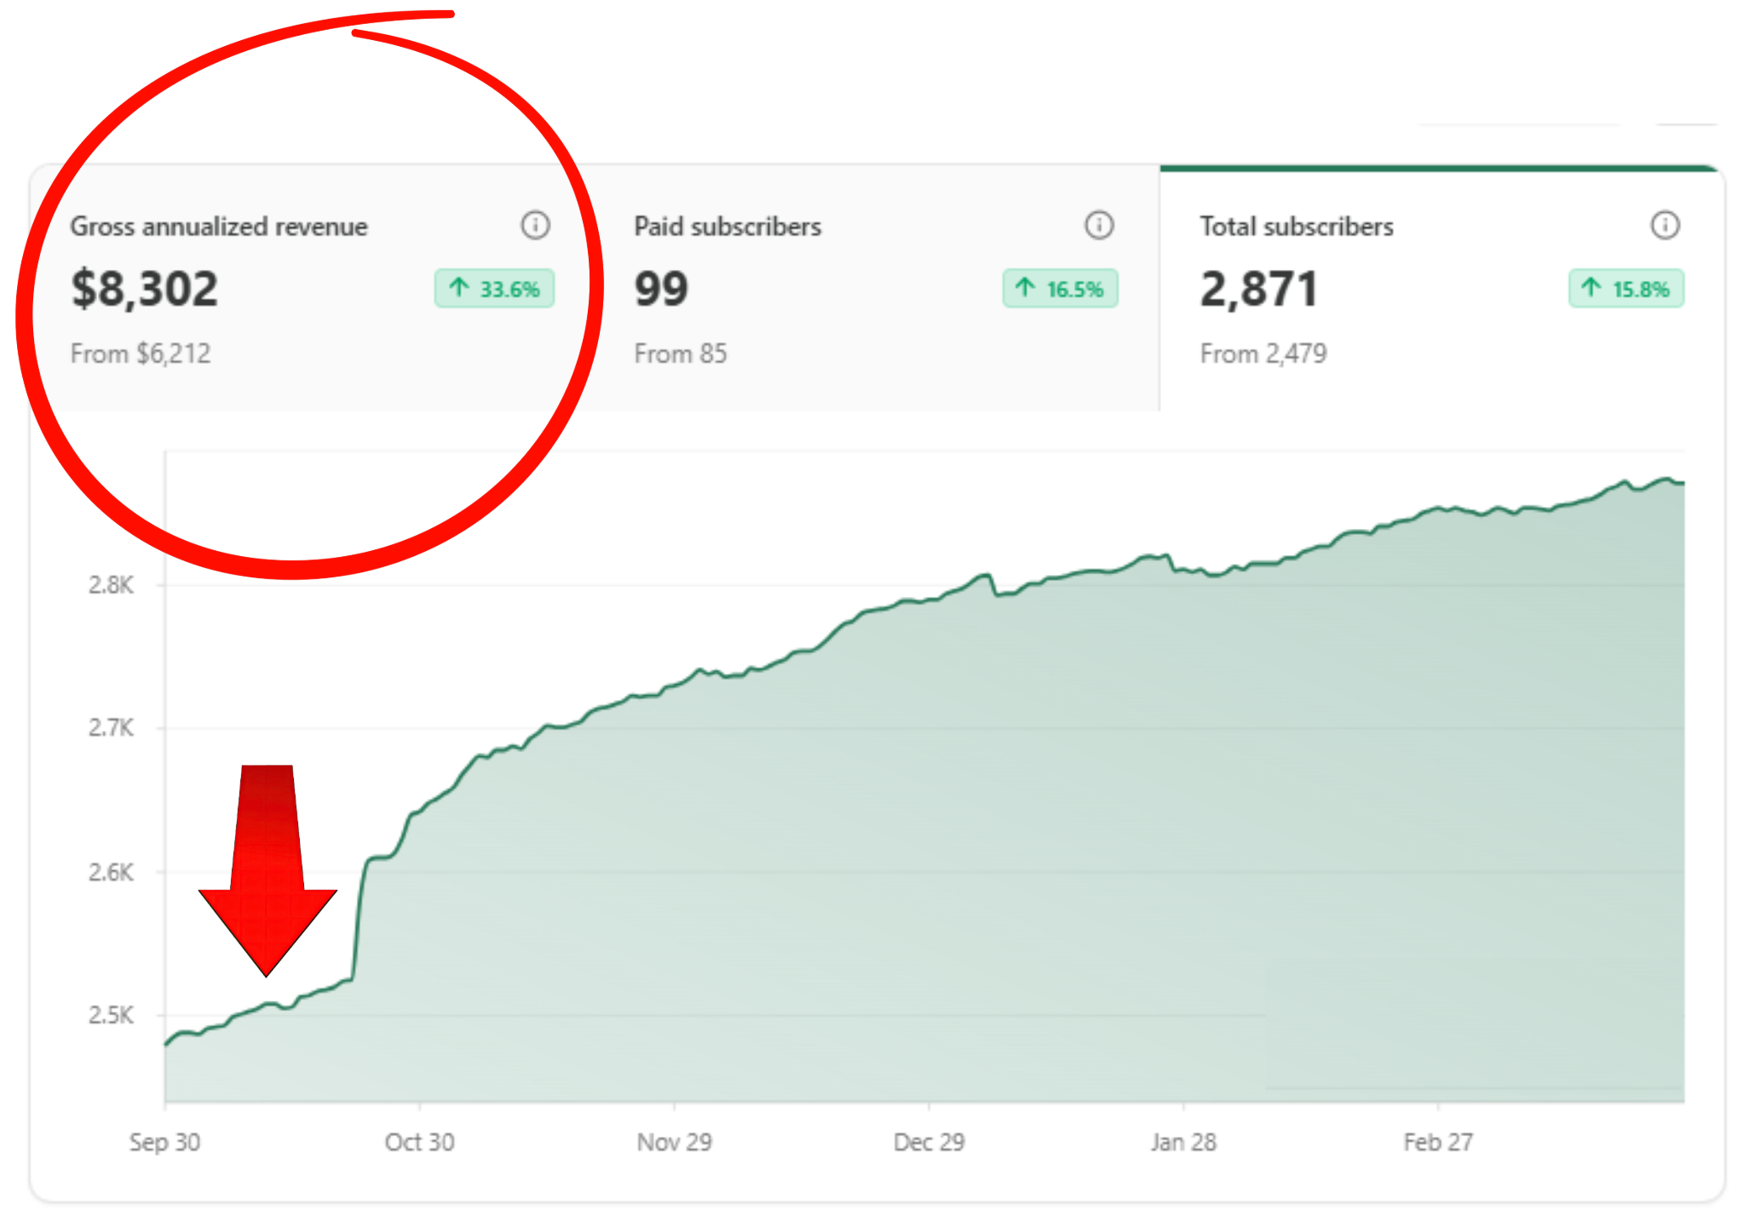Click the 2.8K y-axis gridline label

point(111,585)
